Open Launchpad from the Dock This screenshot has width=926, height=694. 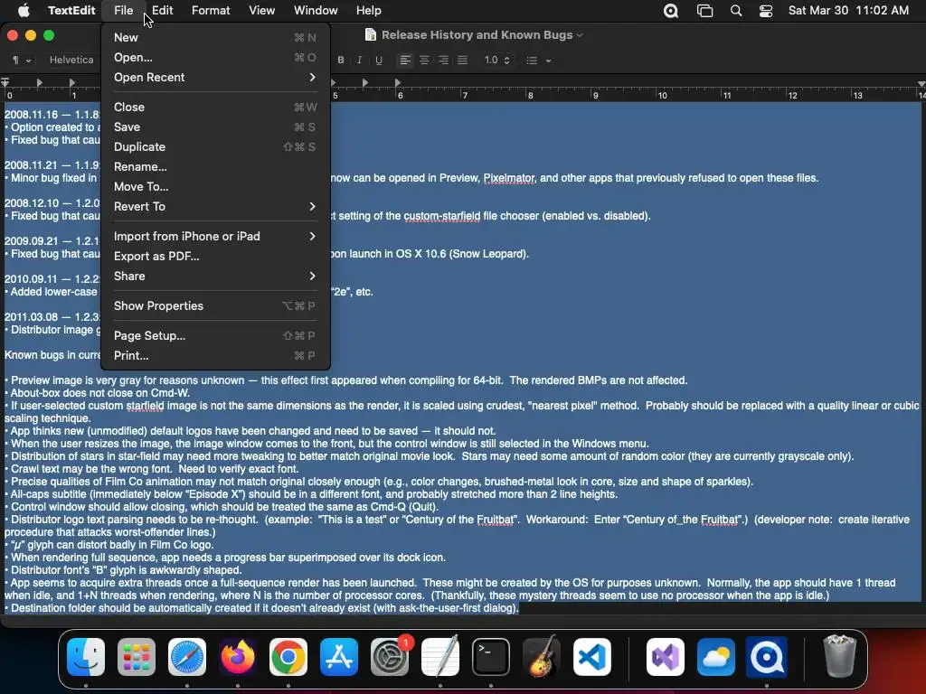[137, 657]
